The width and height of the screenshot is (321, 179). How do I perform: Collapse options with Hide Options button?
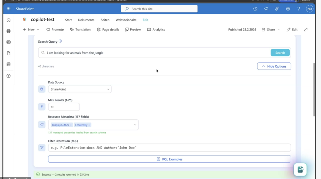pos(274,66)
